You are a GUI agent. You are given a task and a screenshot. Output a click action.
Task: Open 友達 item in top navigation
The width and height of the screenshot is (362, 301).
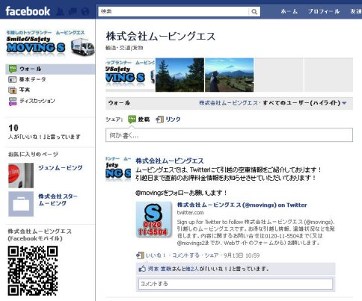[356, 11]
